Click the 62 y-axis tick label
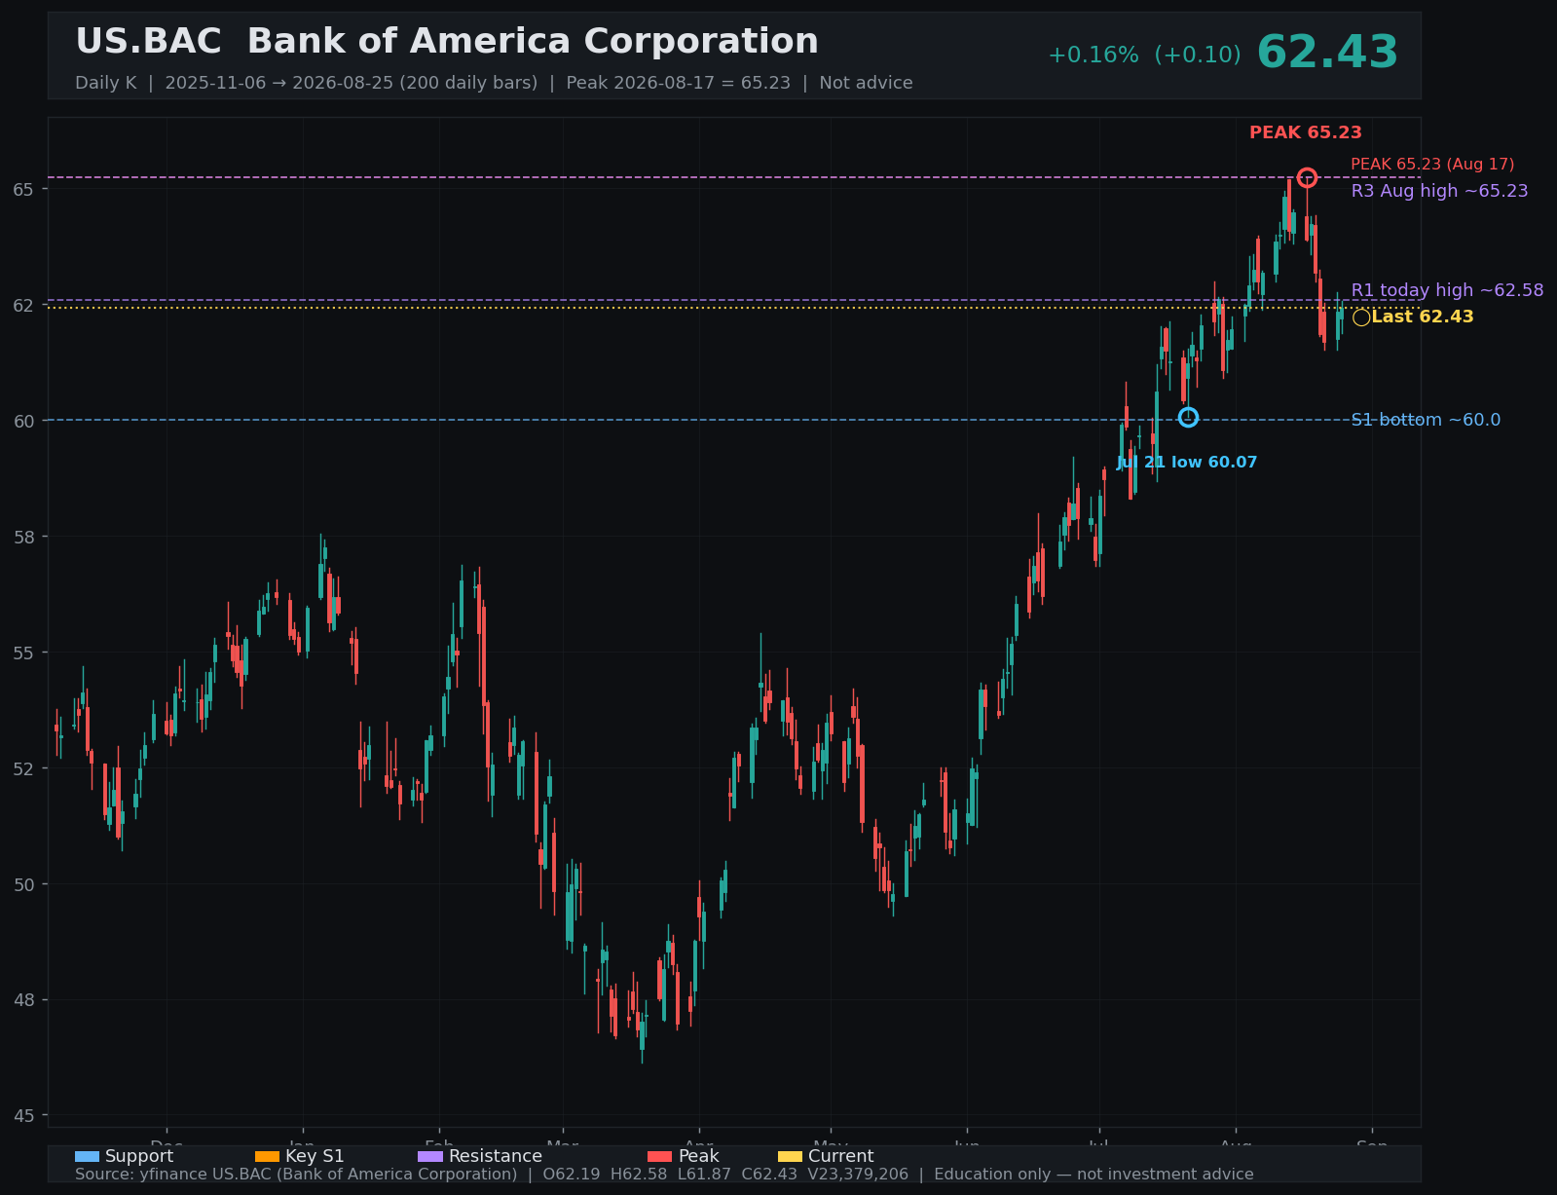This screenshot has height=1195, width=1557. click(x=23, y=305)
